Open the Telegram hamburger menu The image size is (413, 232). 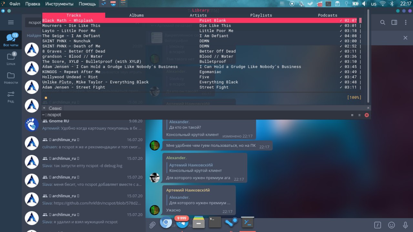coord(11,22)
